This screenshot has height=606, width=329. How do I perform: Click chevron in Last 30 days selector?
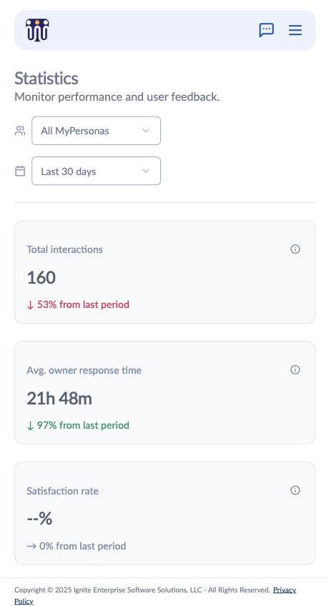146,171
